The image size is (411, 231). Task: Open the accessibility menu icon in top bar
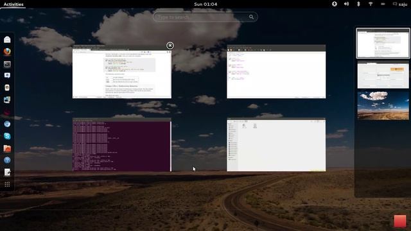pos(335,4)
